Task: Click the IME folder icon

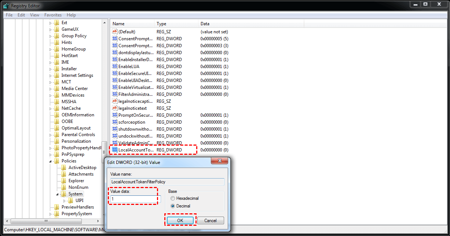Action: tap(57, 62)
